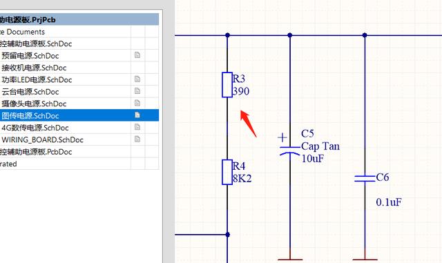This screenshot has height=263, width=442.
Task: Click the C6 designator label
Action: click(x=383, y=177)
